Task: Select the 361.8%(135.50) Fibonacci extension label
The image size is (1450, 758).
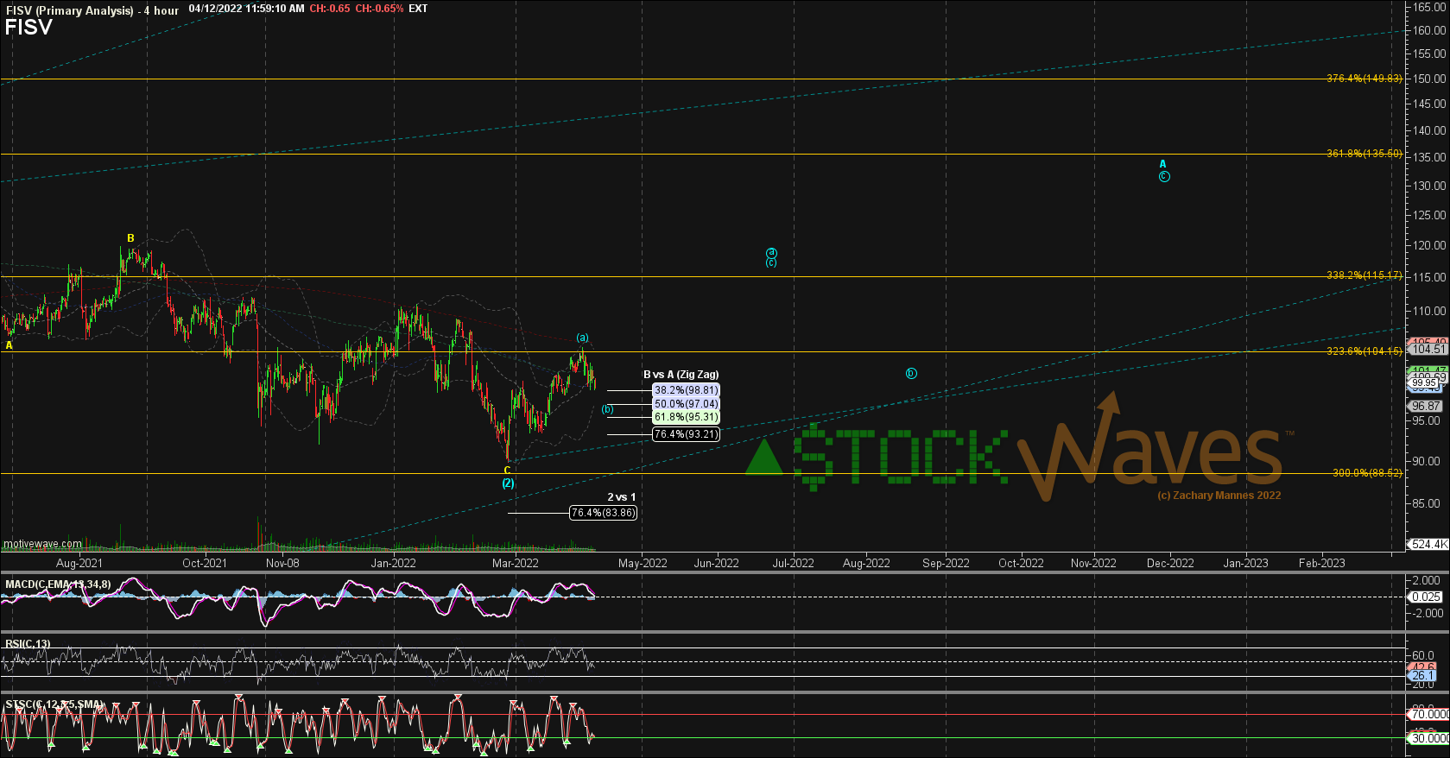Action: tap(1365, 154)
